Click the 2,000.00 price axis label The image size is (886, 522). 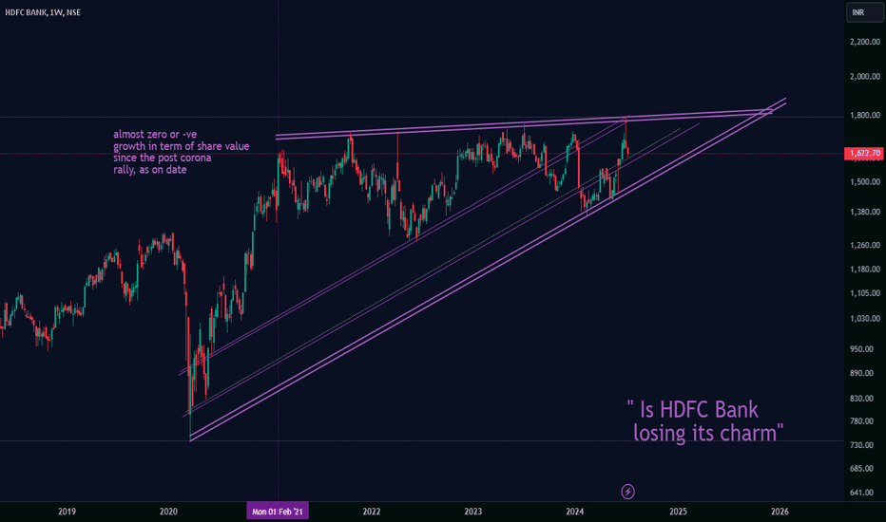(865, 77)
